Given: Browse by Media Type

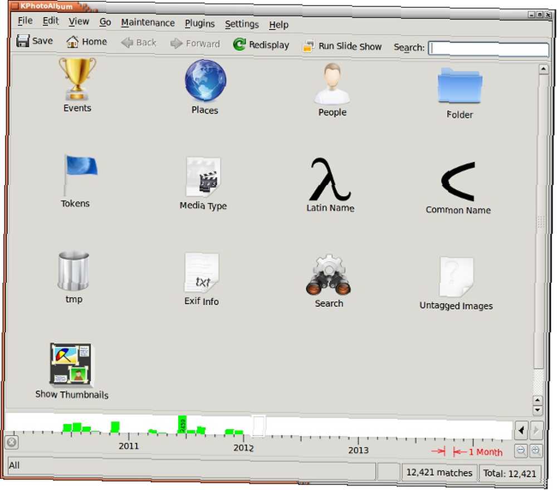Looking at the screenshot, I should [x=203, y=184].
